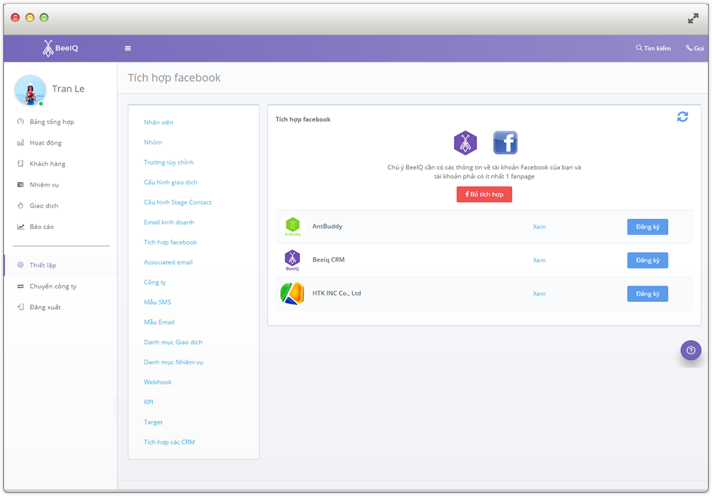This screenshot has height=496, width=712.
Task: Click the Facebook logo icon
Action: click(505, 143)
